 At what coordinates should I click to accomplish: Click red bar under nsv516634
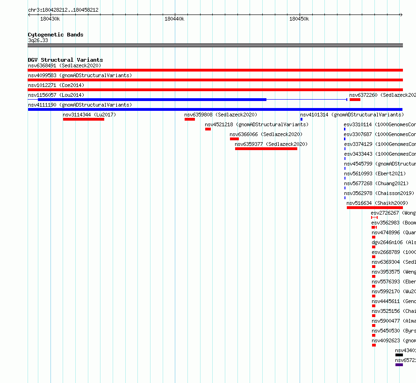coord(375,208)
